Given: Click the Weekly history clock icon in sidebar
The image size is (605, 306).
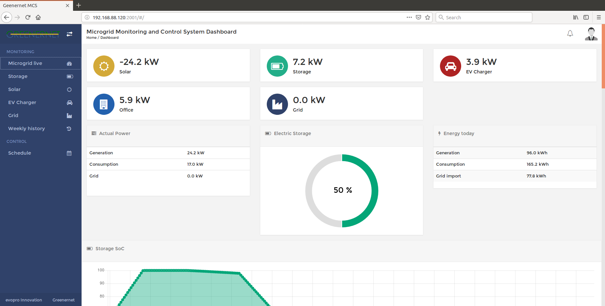Looking at the screenshot, I should tap(69, 129).
